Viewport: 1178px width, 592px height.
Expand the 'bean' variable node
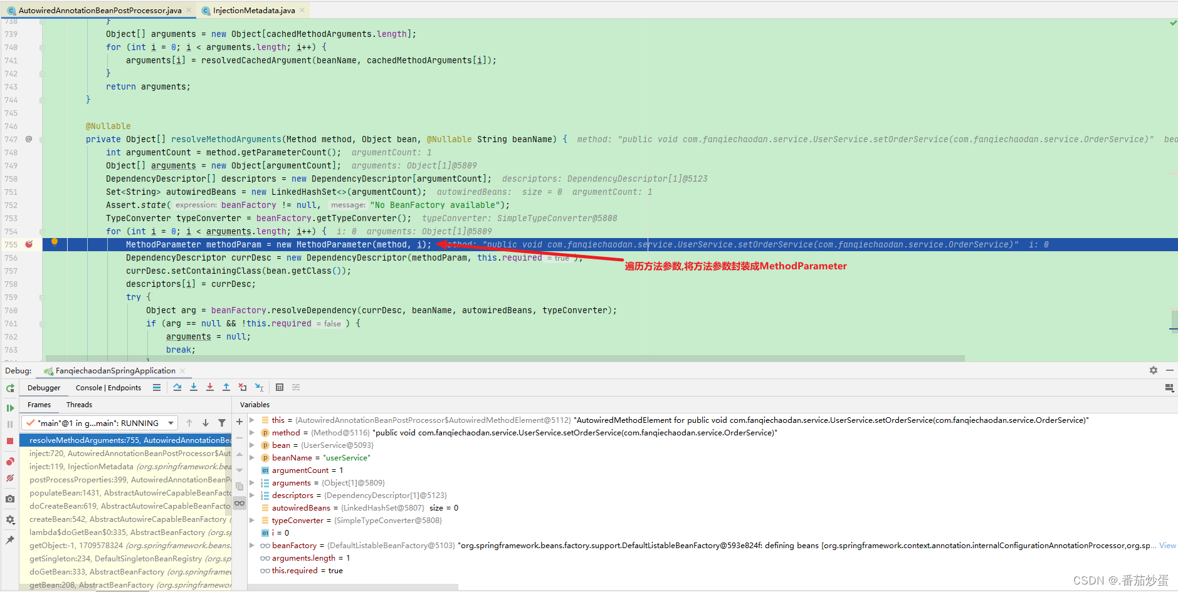tap(252, 445)
